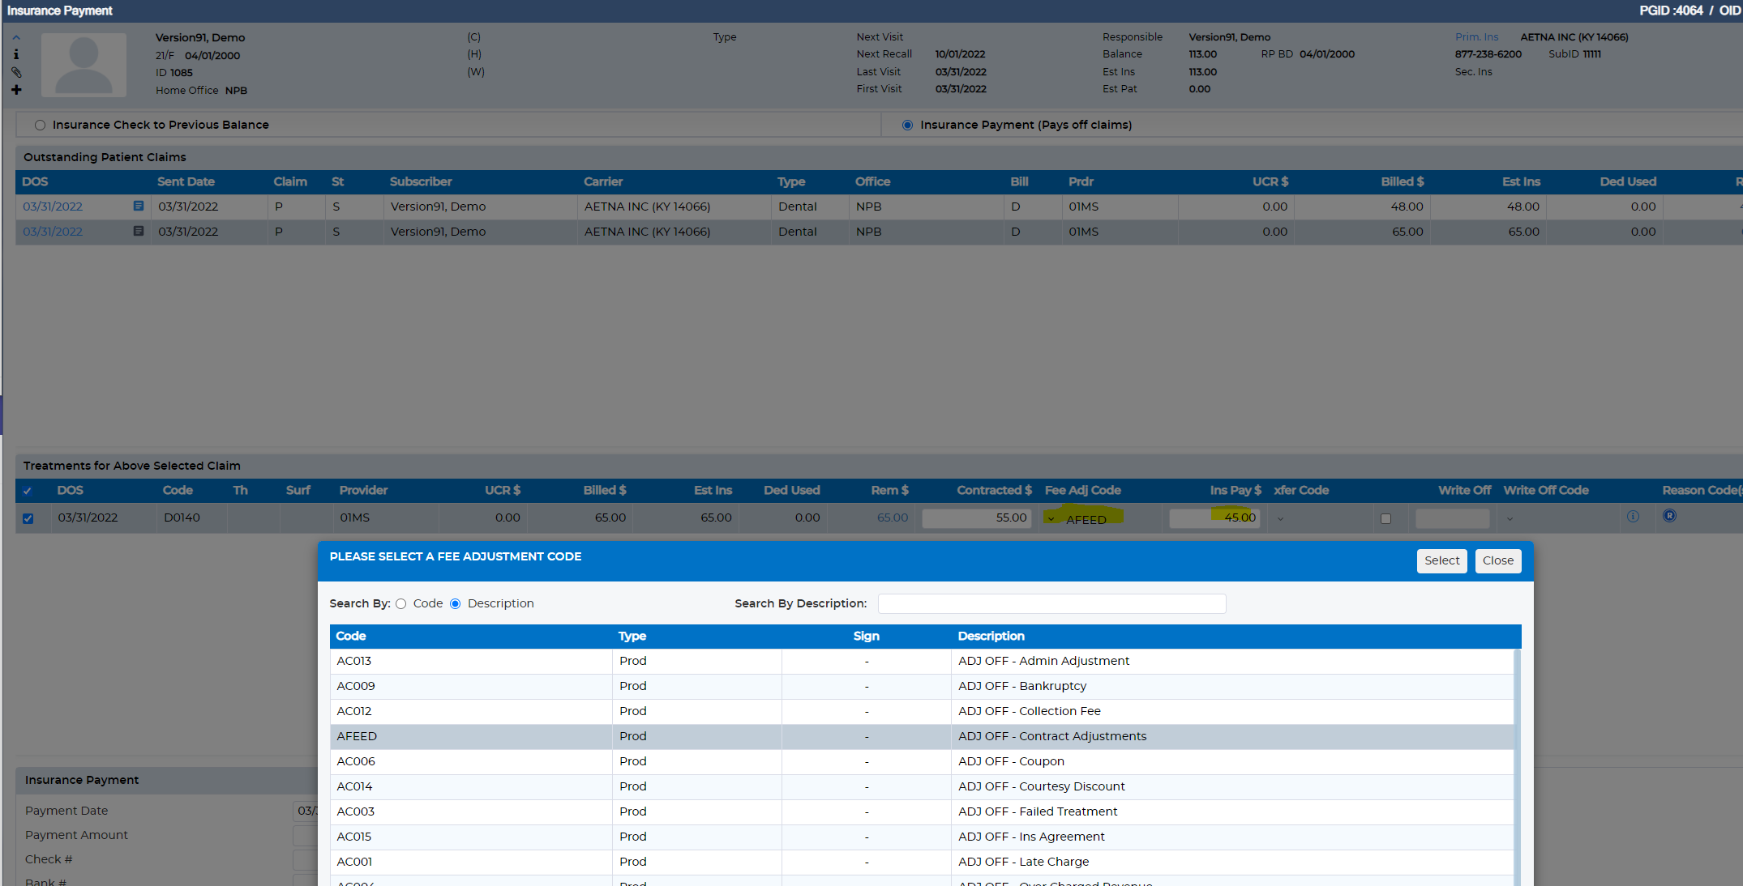Open the patient info icon
The width and height of the screenshot is (1743, 886).
click(x=16, y=54)
